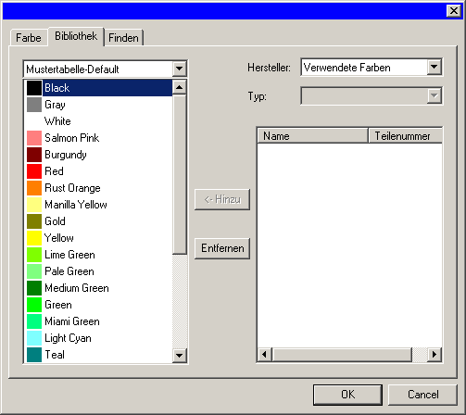Confirm with the OK button

347,395
